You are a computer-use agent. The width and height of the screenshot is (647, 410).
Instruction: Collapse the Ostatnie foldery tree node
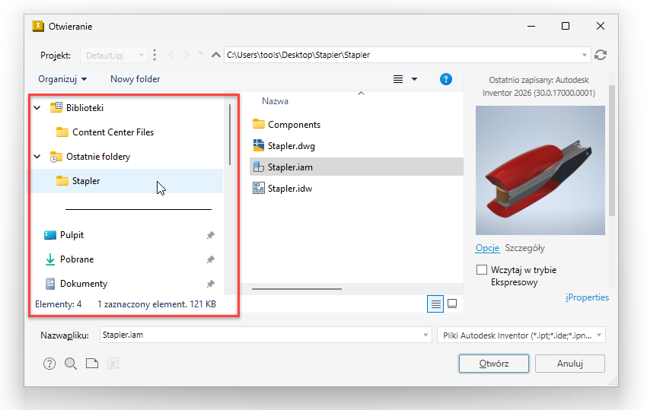[x=37, y=157]
